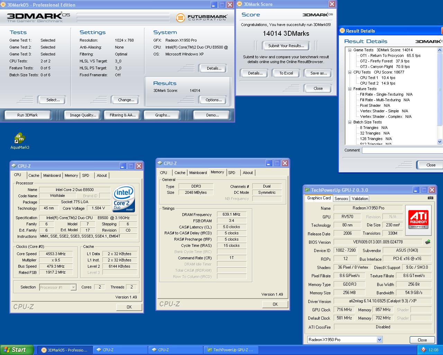This screenshot has height=355, width=443.
Task: Select CPU Test 1 result row
Action: [378, 78]
